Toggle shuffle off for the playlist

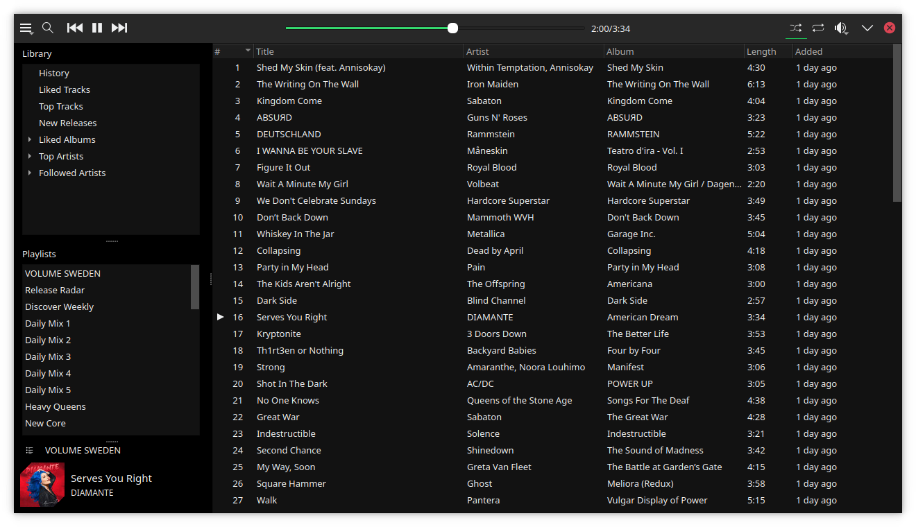[x=795, y=28]
